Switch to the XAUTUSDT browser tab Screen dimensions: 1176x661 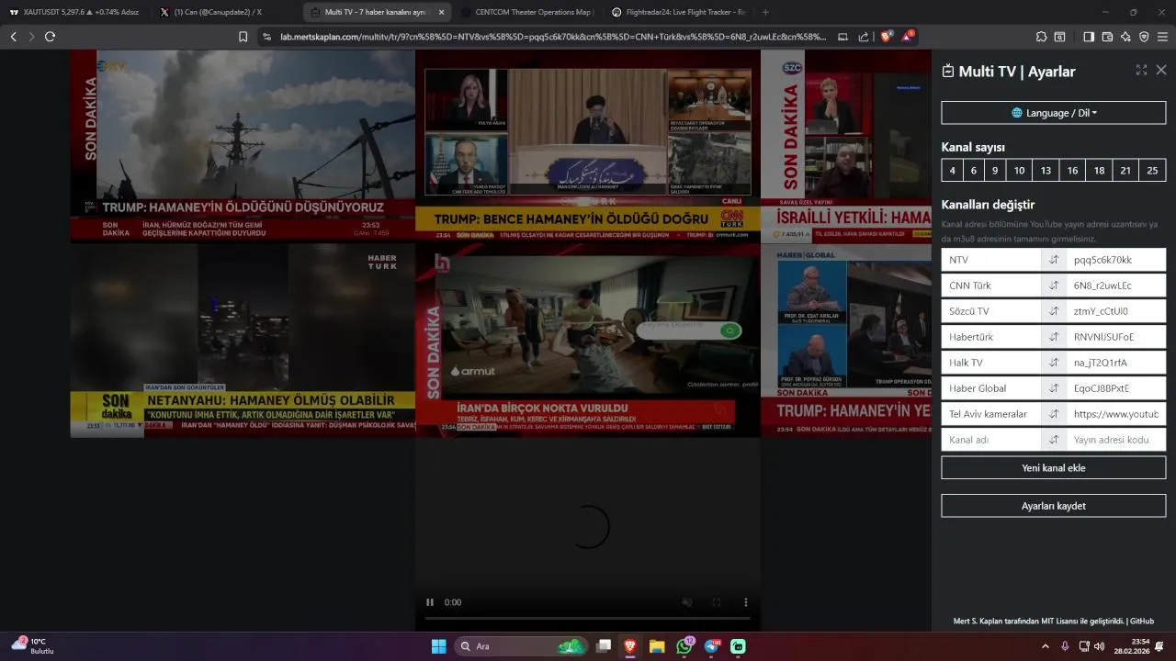pyautogui.click(x=73, y=12)
